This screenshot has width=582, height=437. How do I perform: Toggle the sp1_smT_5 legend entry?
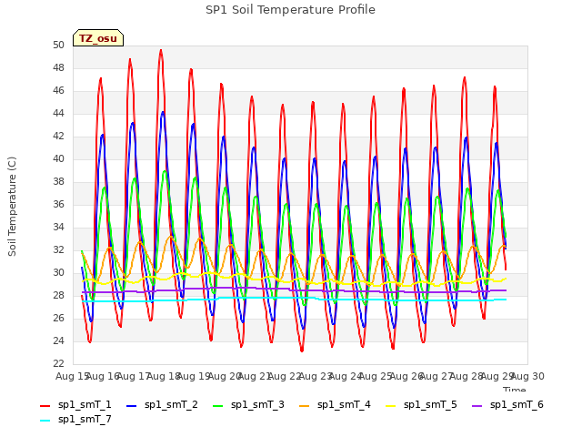[421, 404]
